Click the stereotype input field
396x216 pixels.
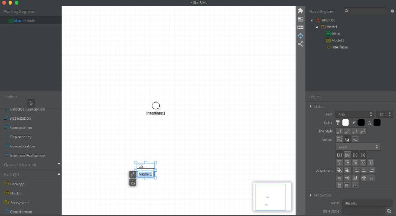tap(364, 211)
